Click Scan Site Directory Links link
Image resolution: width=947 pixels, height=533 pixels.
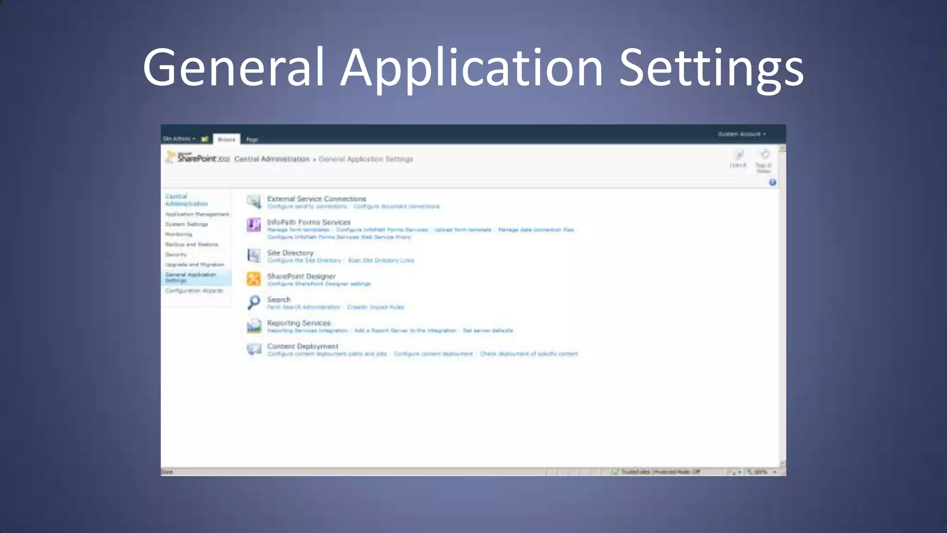point(381,260)
